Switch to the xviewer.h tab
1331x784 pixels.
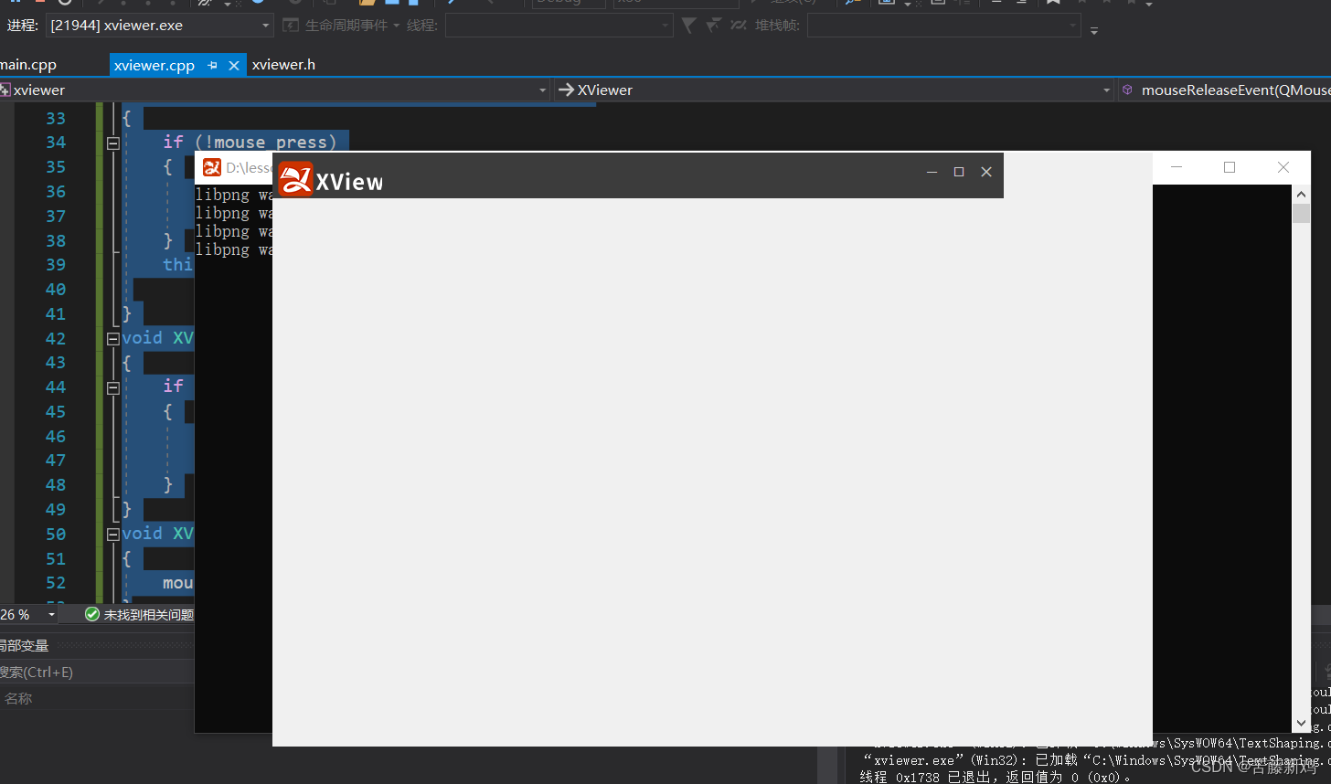[x=283, y=65]
